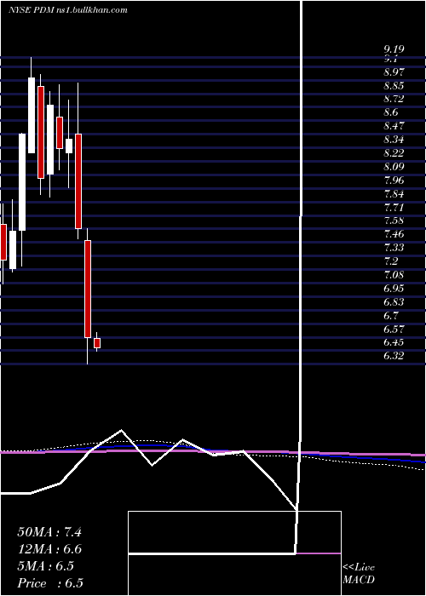
Task: Click the 7.71 price axis label
Action: [394, 208]
